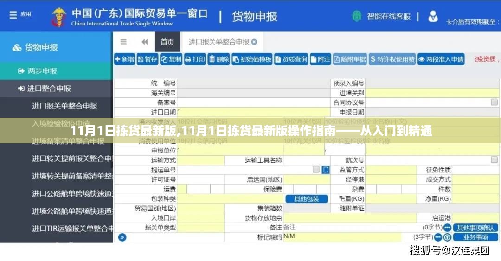Click the 附注 button
Viewport: 501px width, 261px height.
pyautogui.click(x=321, y=59)
